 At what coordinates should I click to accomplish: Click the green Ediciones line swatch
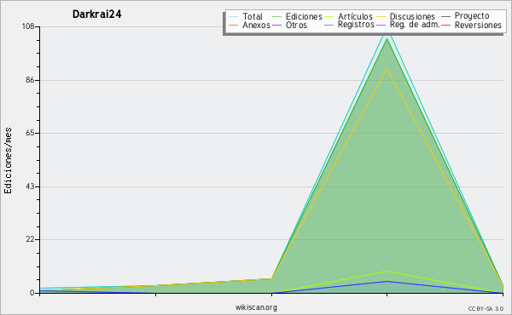[276, 16]
